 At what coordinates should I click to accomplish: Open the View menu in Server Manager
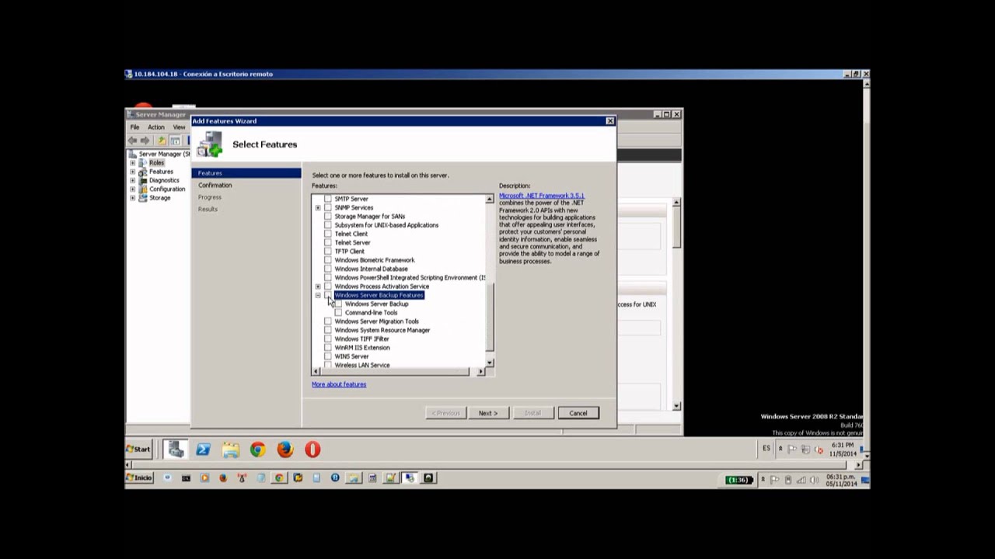[179, 127]
